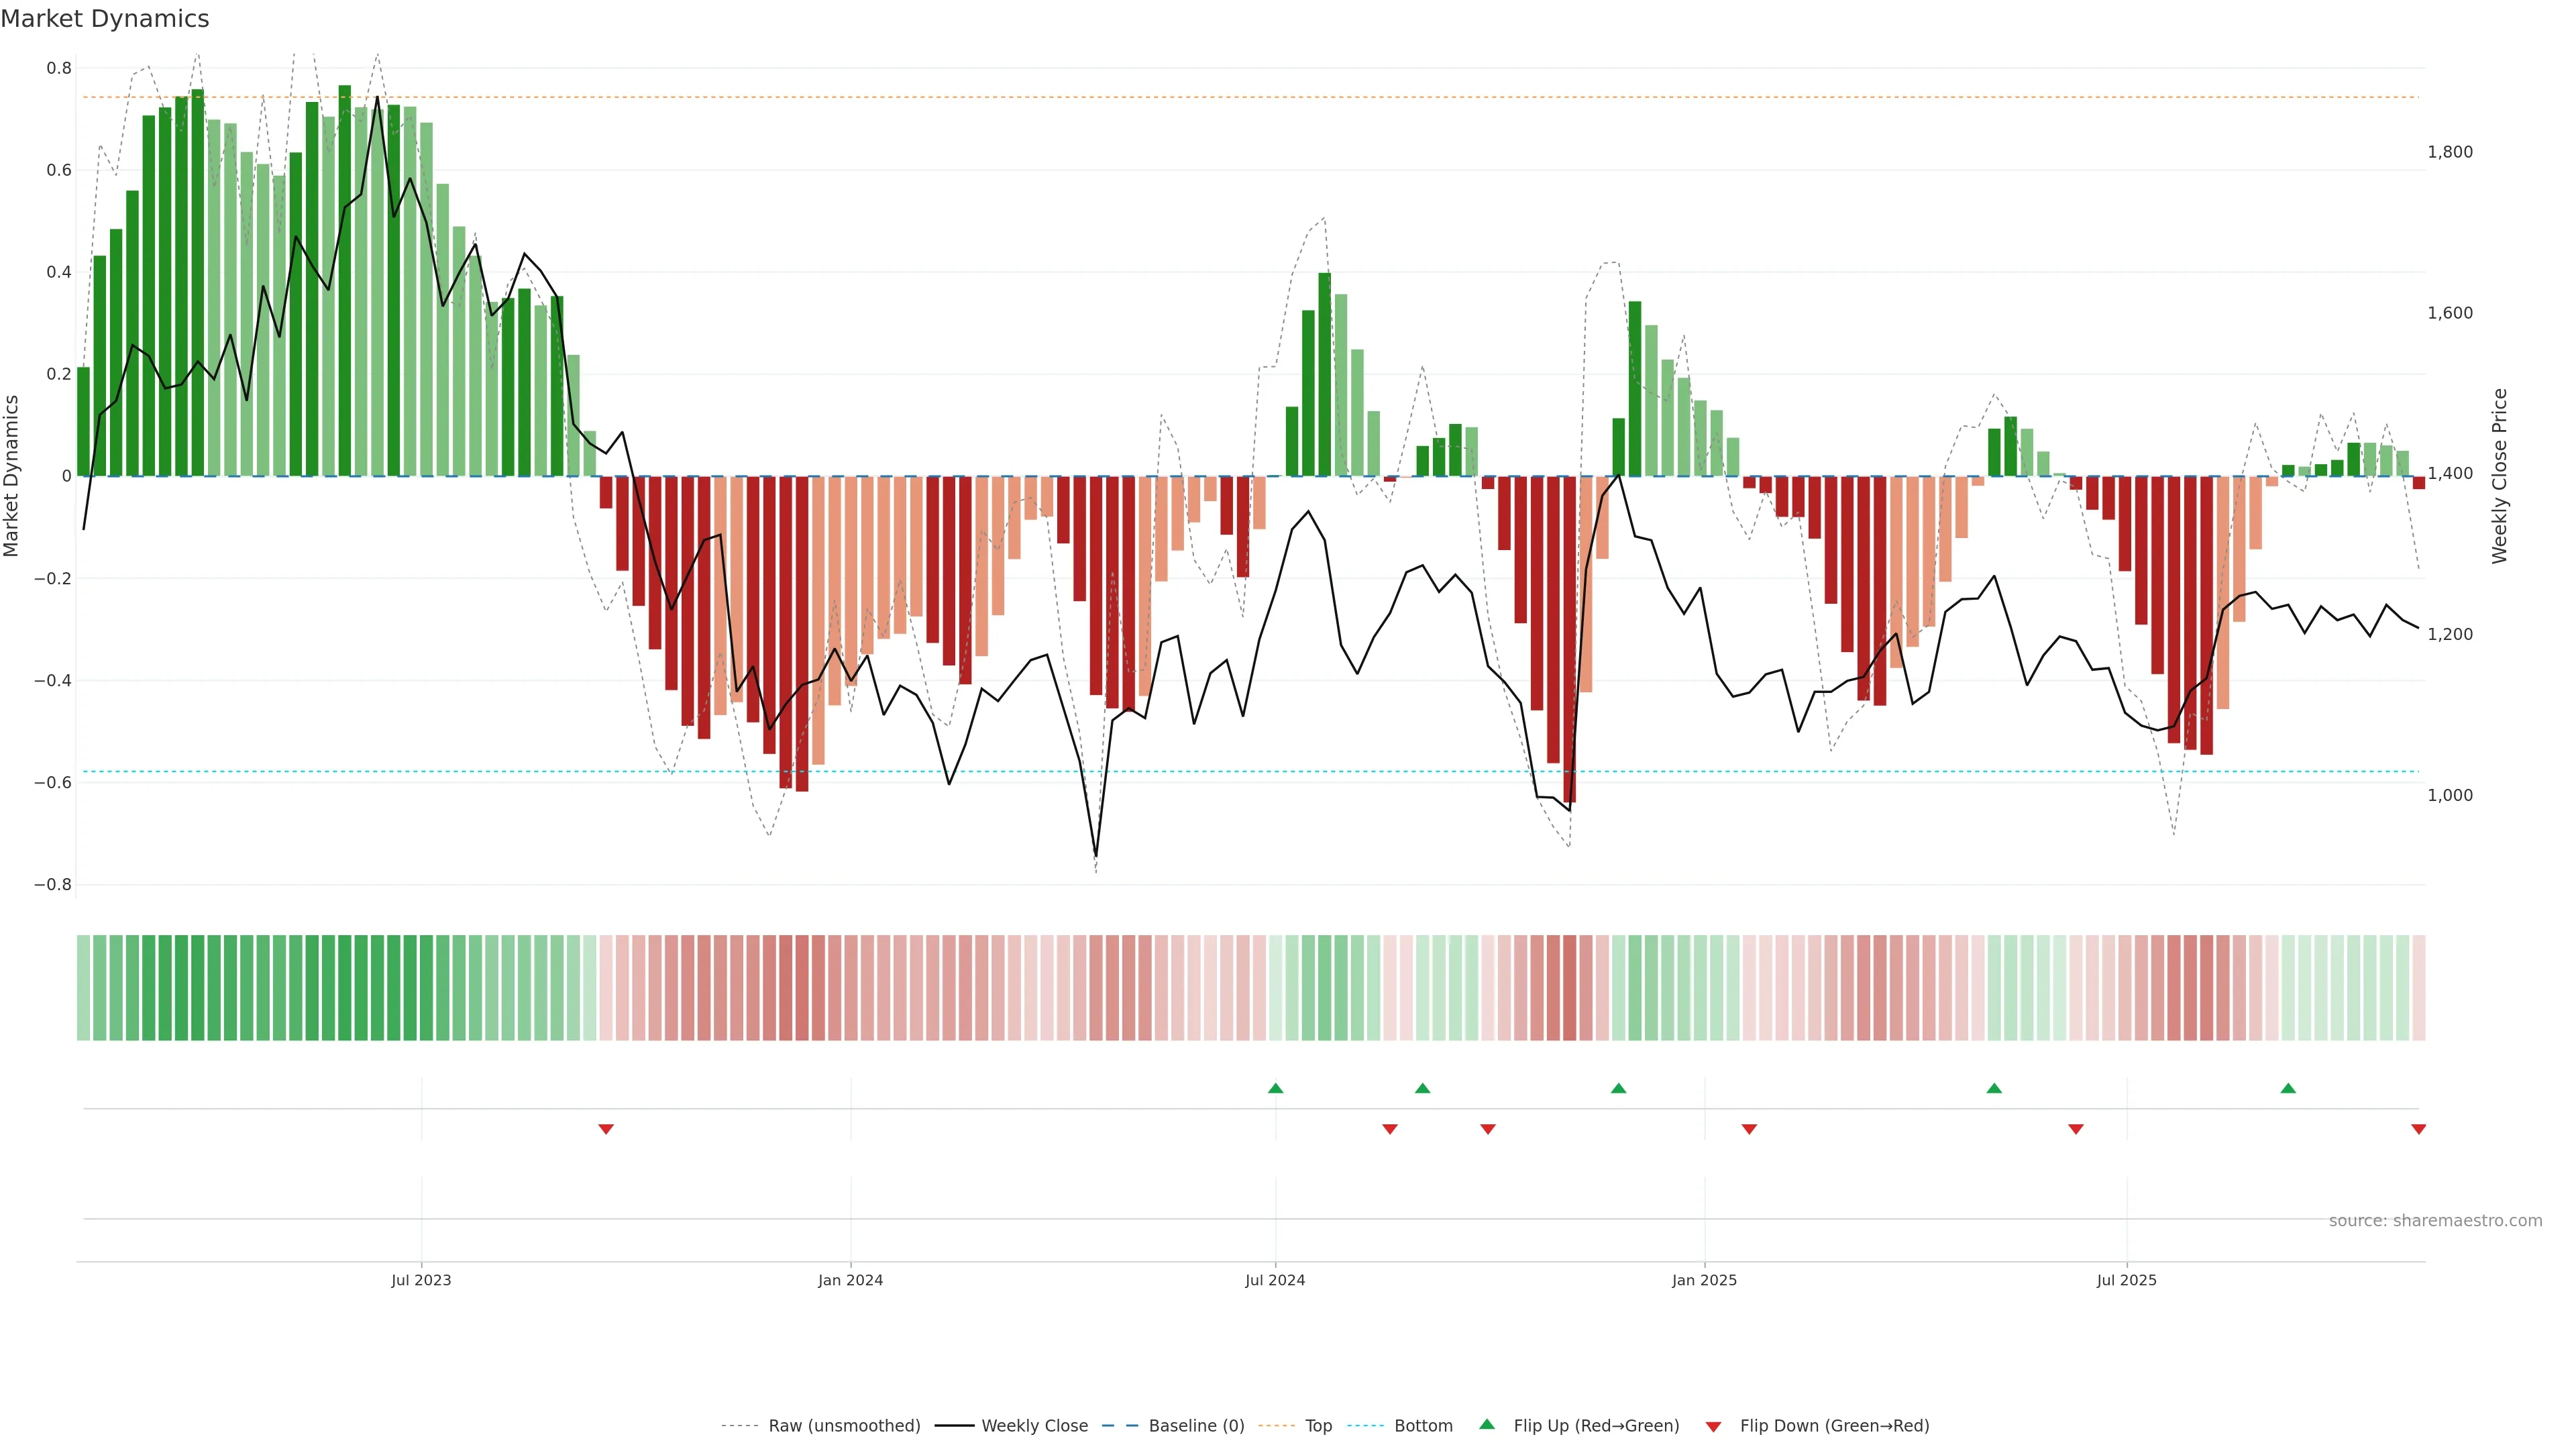Toggle Baseline (0) legend entry

1196,1426
